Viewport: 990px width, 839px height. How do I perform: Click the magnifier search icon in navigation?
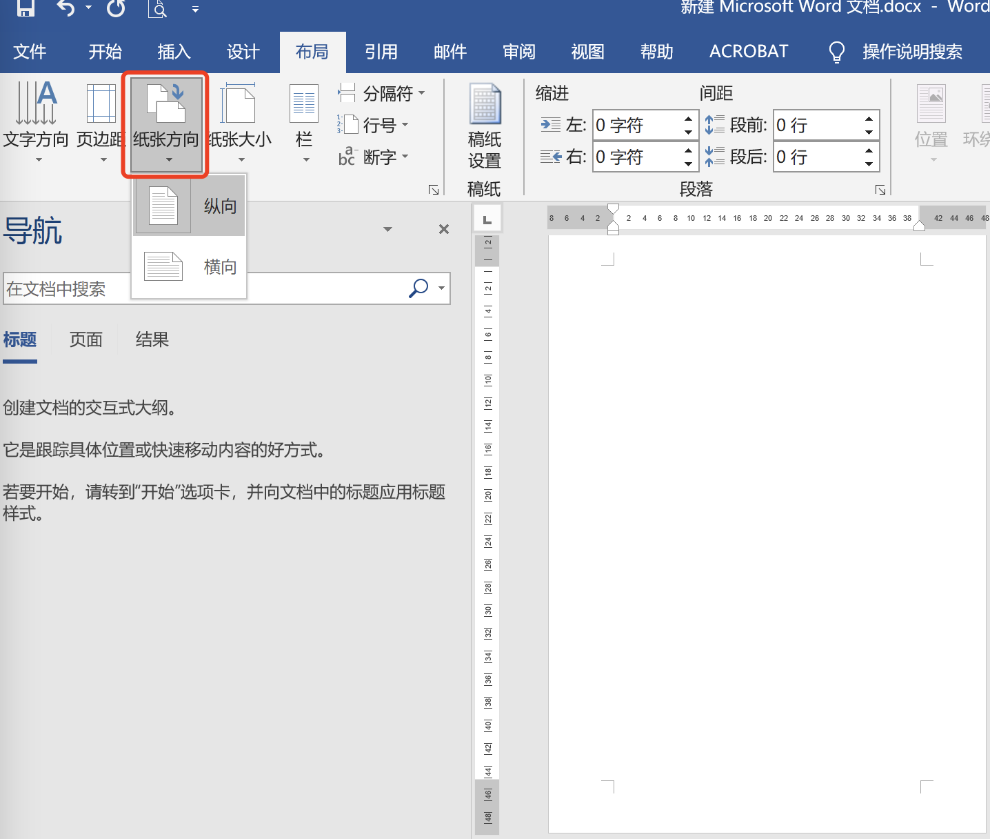point(418,288)
